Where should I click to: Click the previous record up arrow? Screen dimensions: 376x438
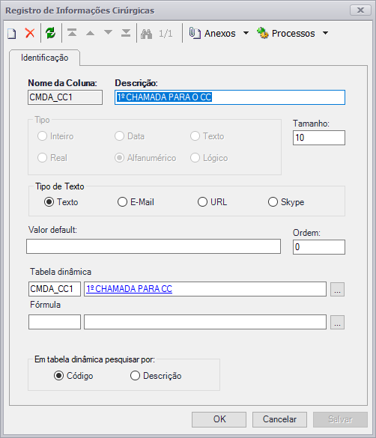90,33
